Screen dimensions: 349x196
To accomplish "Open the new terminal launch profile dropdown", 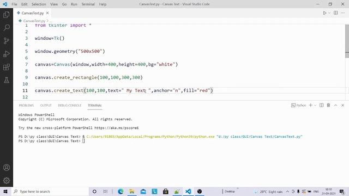I will point(315,105).
